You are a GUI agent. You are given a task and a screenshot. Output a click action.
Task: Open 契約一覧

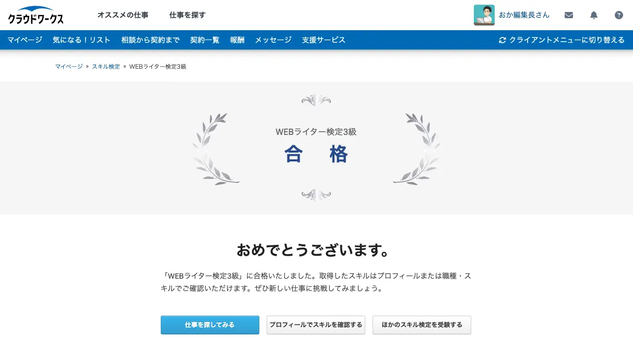tap(205, 40)
